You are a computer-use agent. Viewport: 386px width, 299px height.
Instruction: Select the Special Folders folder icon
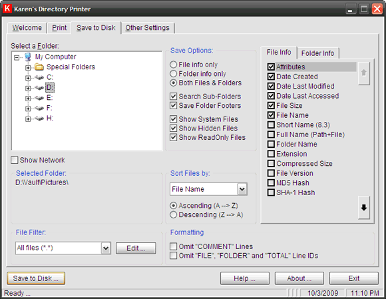39,67
